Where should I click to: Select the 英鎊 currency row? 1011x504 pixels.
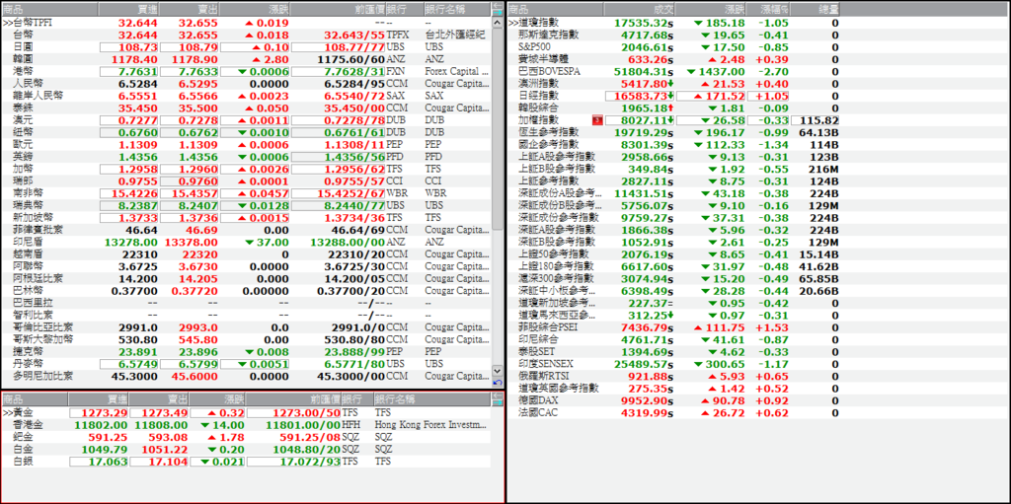tap(246, 157)
